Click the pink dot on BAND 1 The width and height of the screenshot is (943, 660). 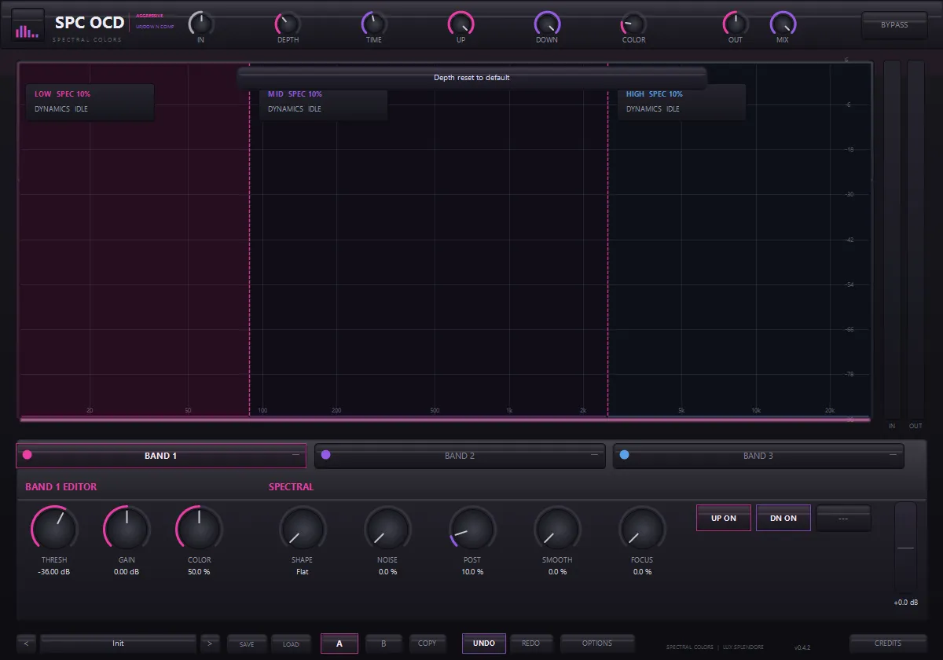click(x=28, y=454)
